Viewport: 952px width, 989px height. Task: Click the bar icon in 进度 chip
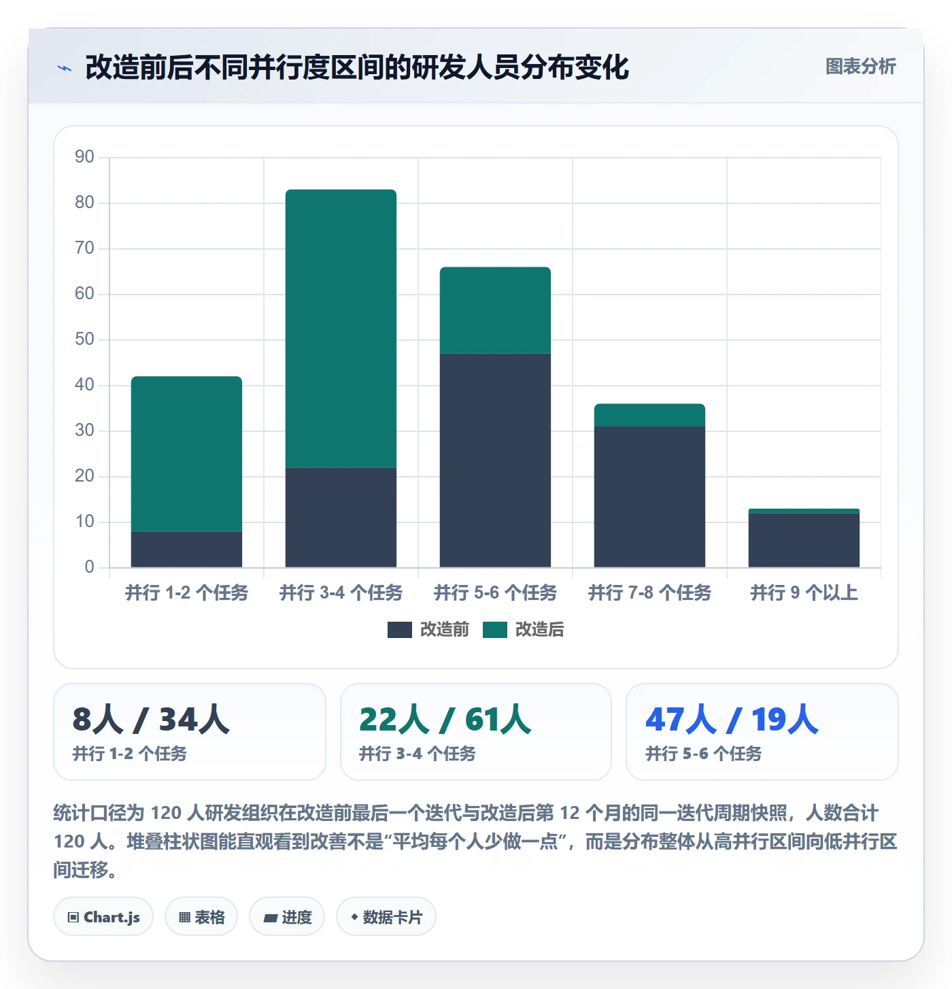271,918
